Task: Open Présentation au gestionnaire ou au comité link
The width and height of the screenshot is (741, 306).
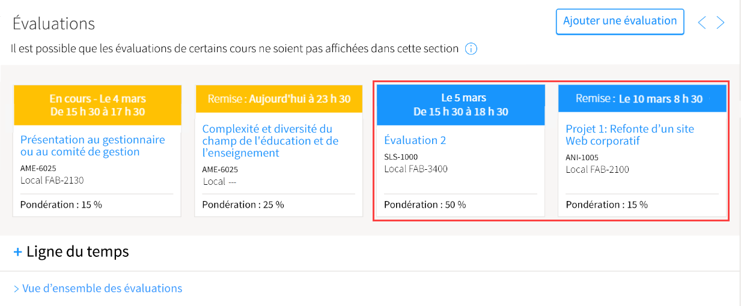Action: pos(93,146)
